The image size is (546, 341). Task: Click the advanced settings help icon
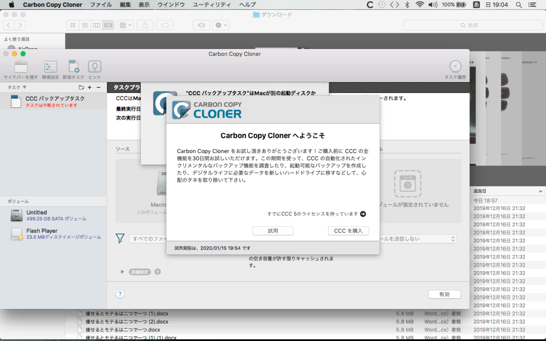point(157,272)
